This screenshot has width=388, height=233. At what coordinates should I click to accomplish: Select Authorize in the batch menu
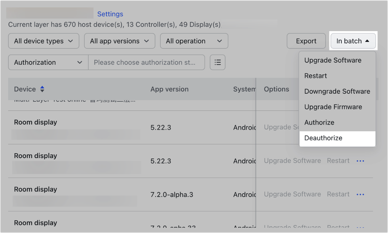tap(319, 122)
